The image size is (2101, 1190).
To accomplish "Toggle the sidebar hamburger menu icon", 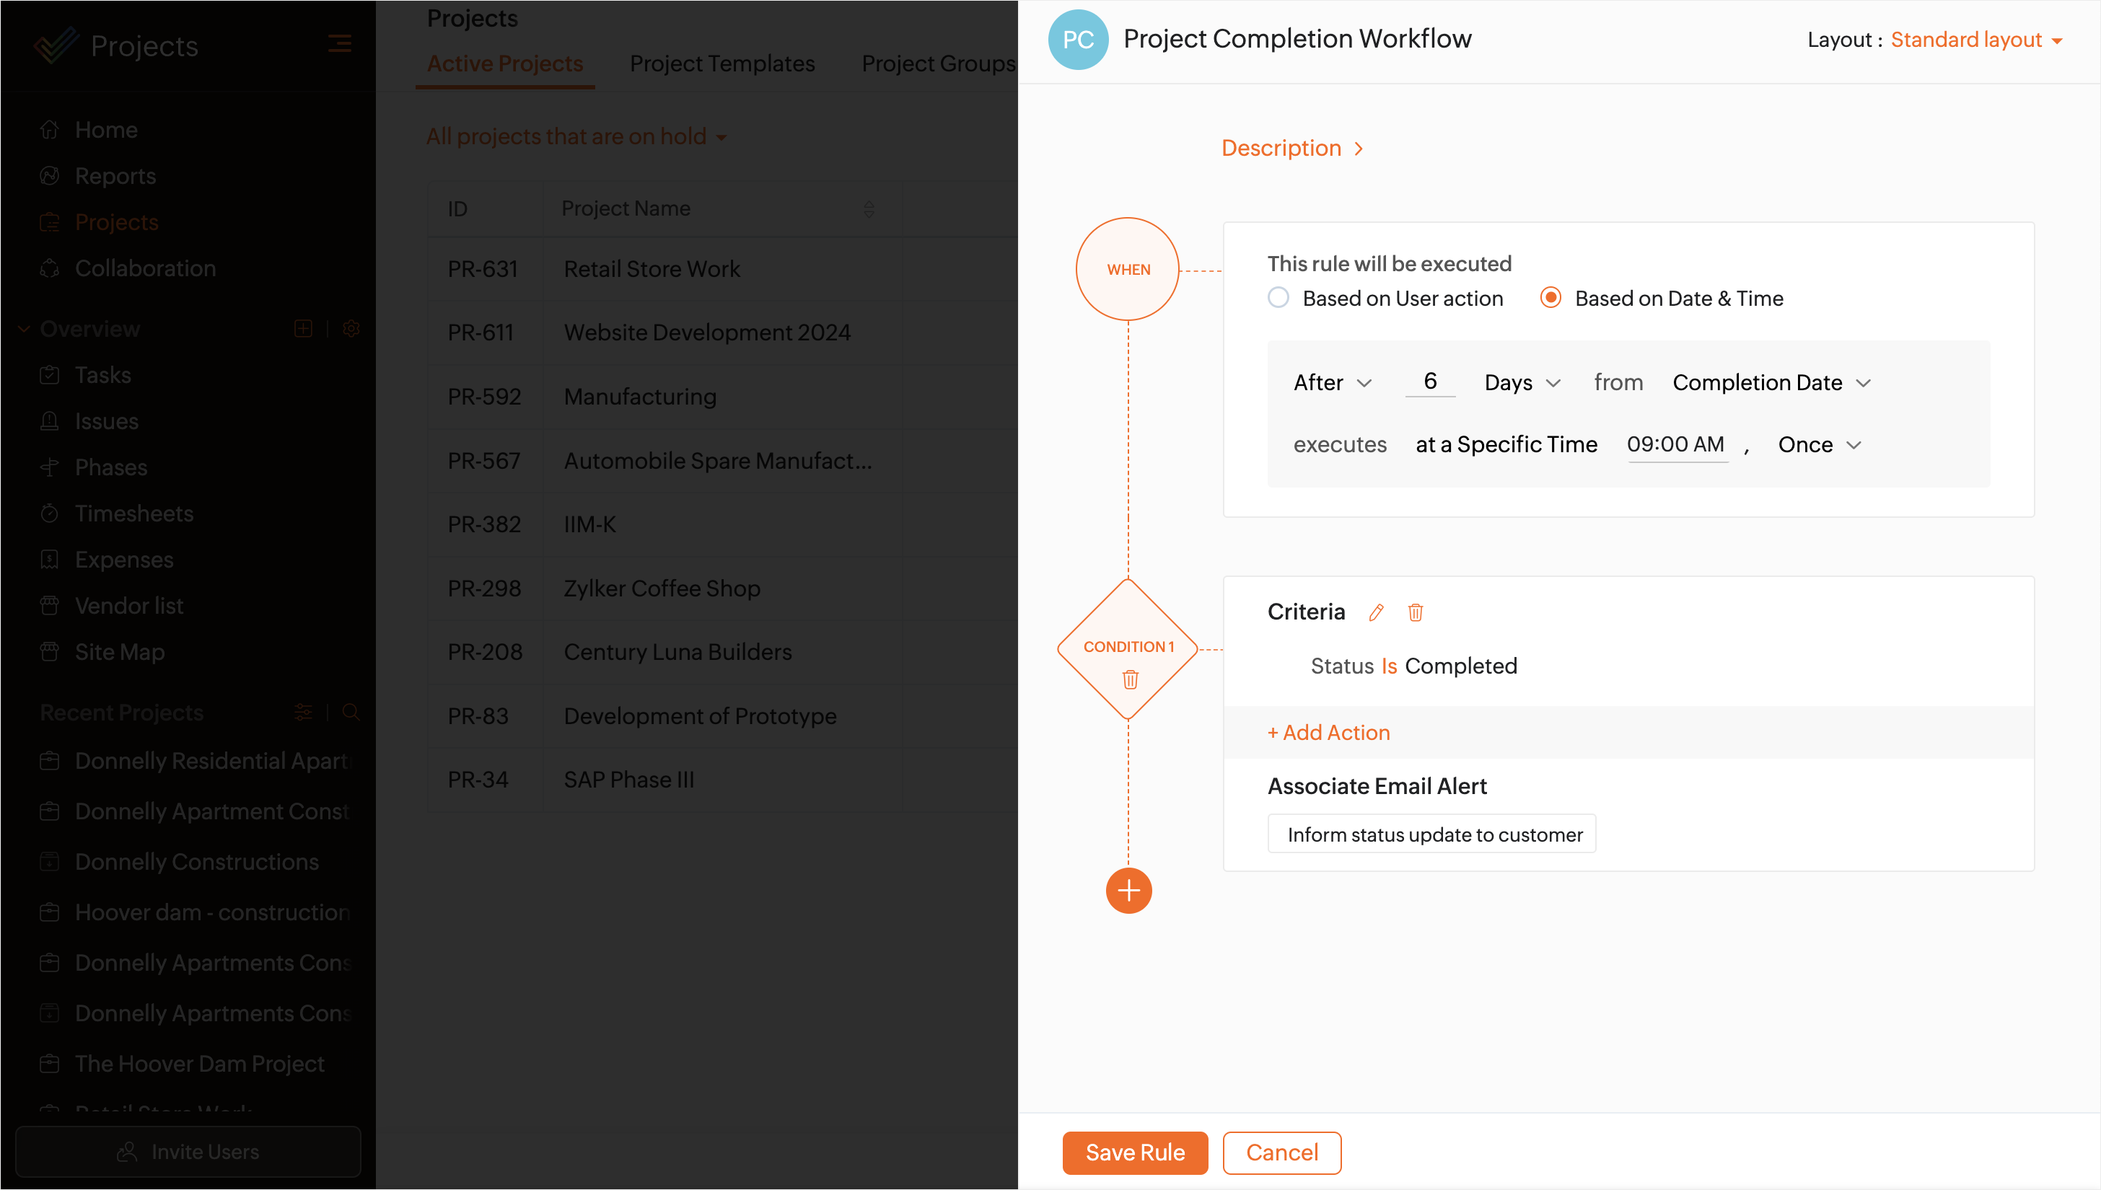I will (339, 44).
